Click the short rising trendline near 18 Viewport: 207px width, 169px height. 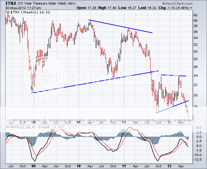(x=172, y=107)
